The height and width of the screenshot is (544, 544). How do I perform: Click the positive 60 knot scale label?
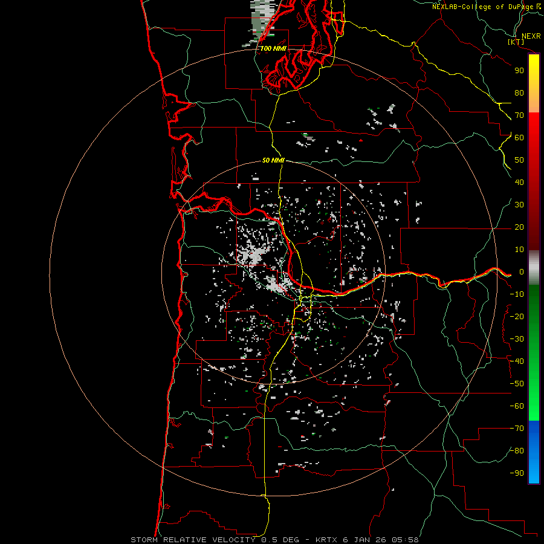pos(519,137)
